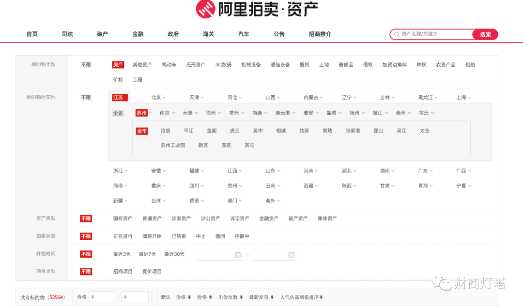Click the maximum price input field

tap(135, 297)
